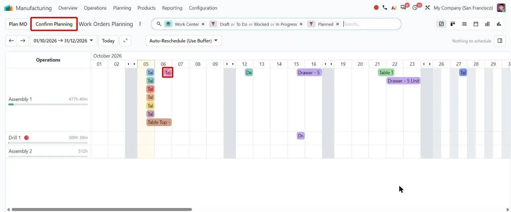Image resolution: width=511 pixels, height=212 pixels.
Task: Open the Dr. pill in Drill 1 row
Action: (301, 136)
